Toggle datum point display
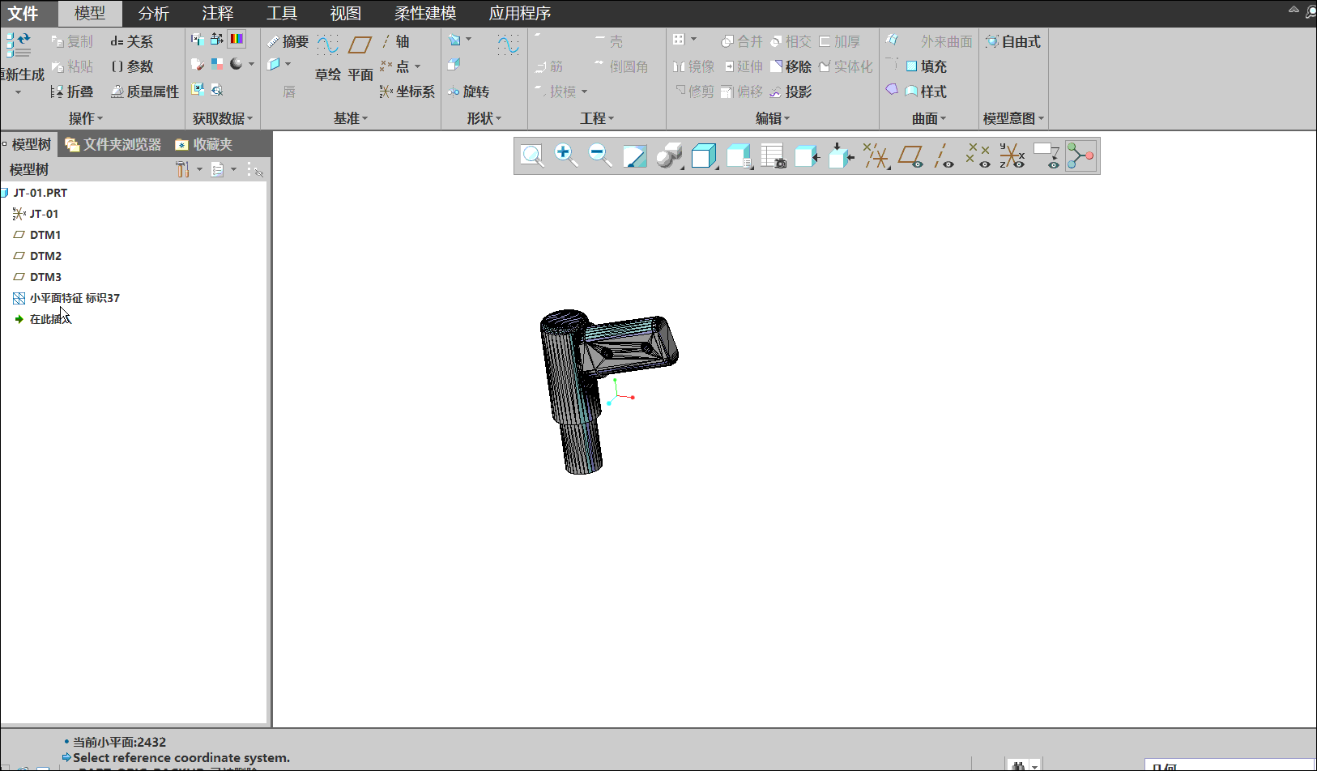 978,155
